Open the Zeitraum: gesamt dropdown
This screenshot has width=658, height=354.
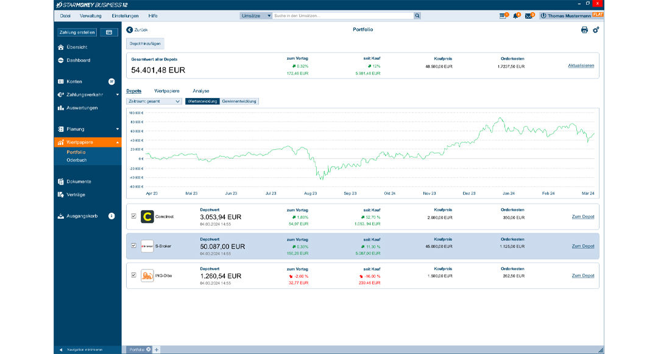(154, 101)
